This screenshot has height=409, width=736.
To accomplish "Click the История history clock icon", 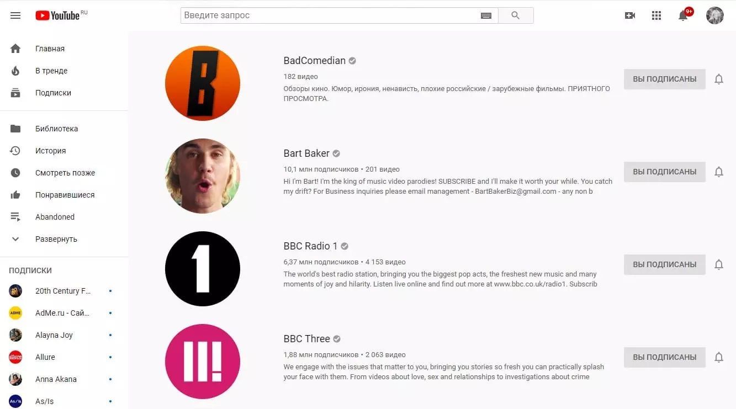I will pyautogui.click(x=15, y=151).
